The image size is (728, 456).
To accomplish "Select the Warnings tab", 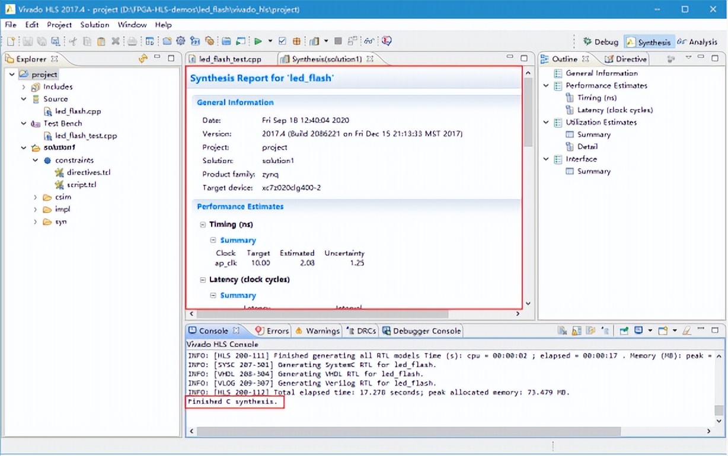I will (317, 331).
